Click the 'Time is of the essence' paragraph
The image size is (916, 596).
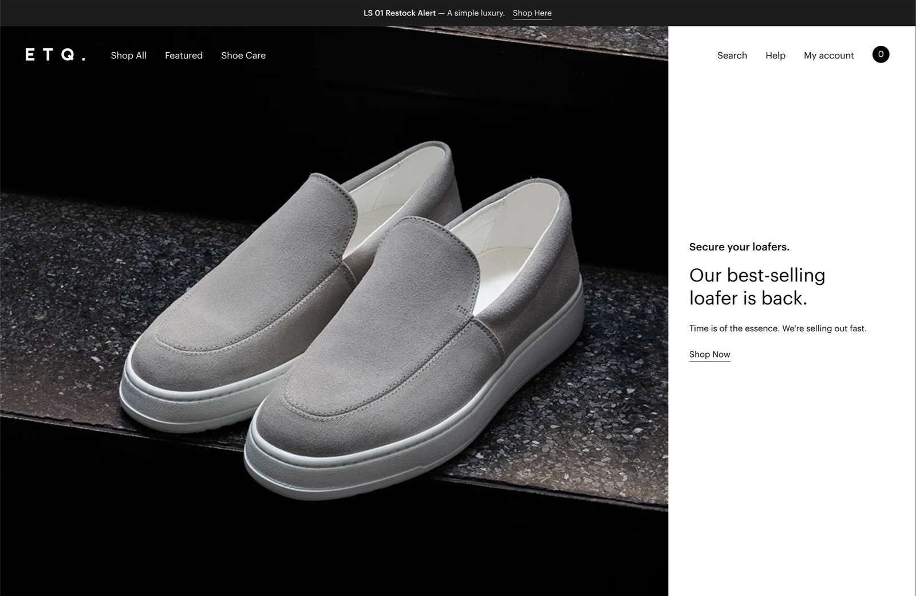[x=777, y=328]
